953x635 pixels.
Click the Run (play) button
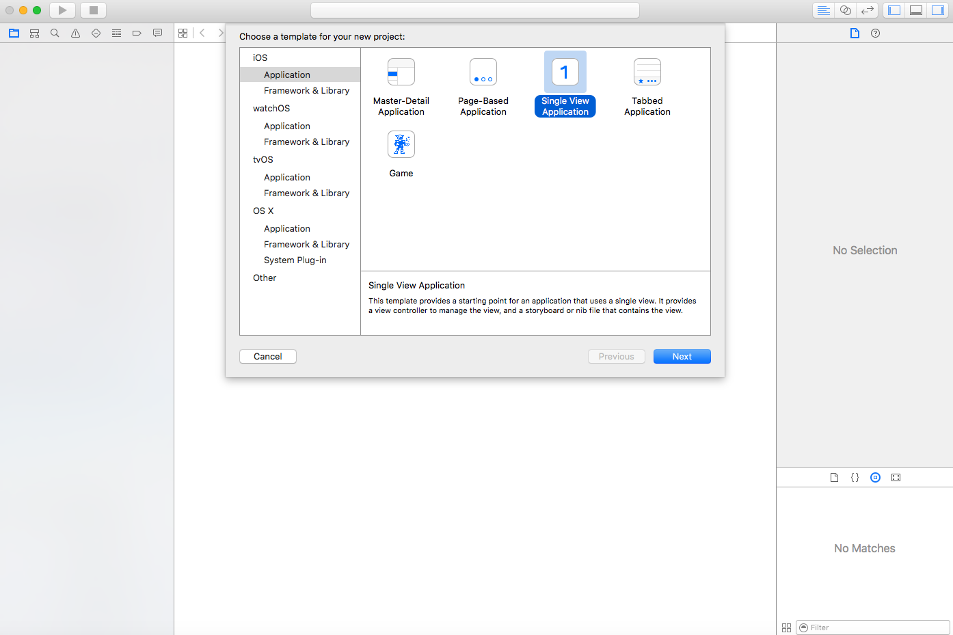click(62, 10)
